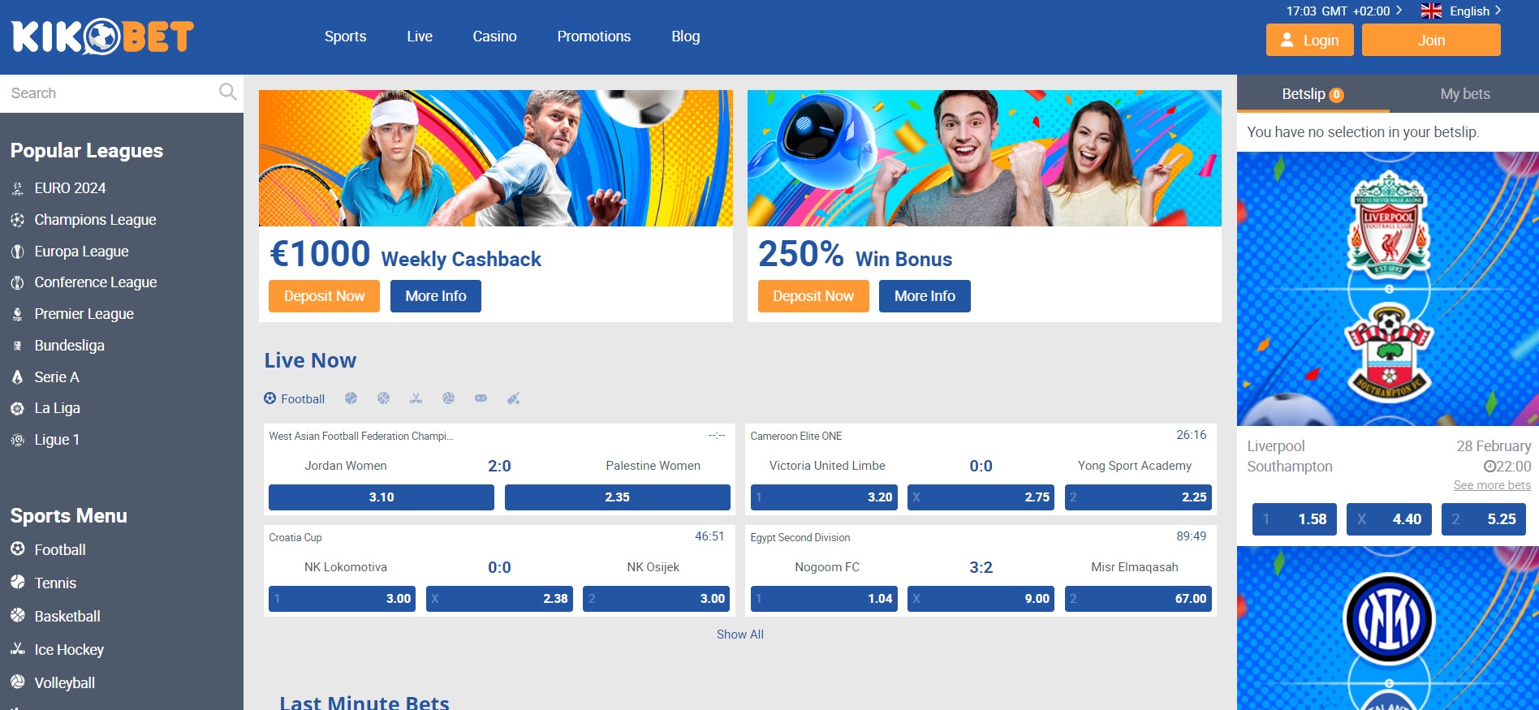Click the Tennis icon in Sports Menu

coord(17,583)
